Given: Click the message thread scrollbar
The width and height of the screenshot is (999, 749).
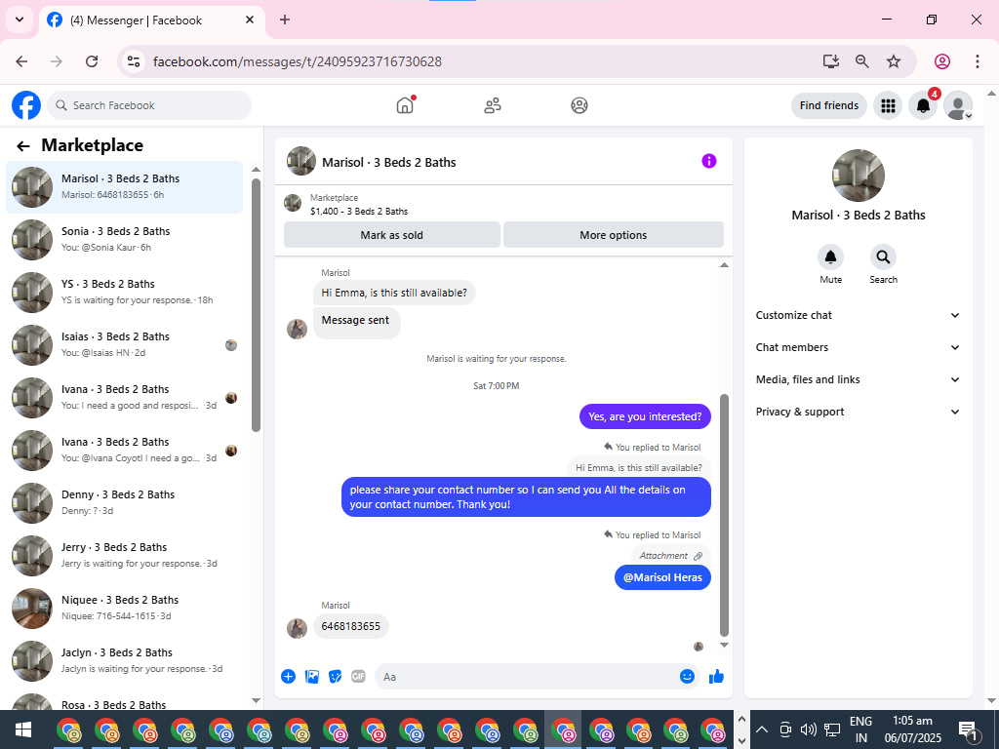Looking at the screenshot, I should [724, 515].
